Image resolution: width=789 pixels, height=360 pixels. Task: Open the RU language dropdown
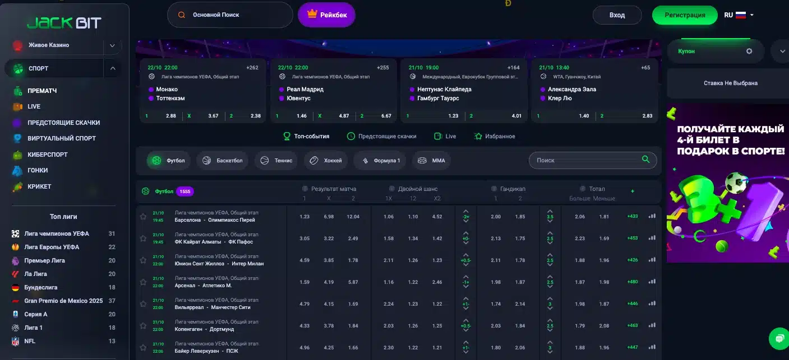click(x=739, y=15)
